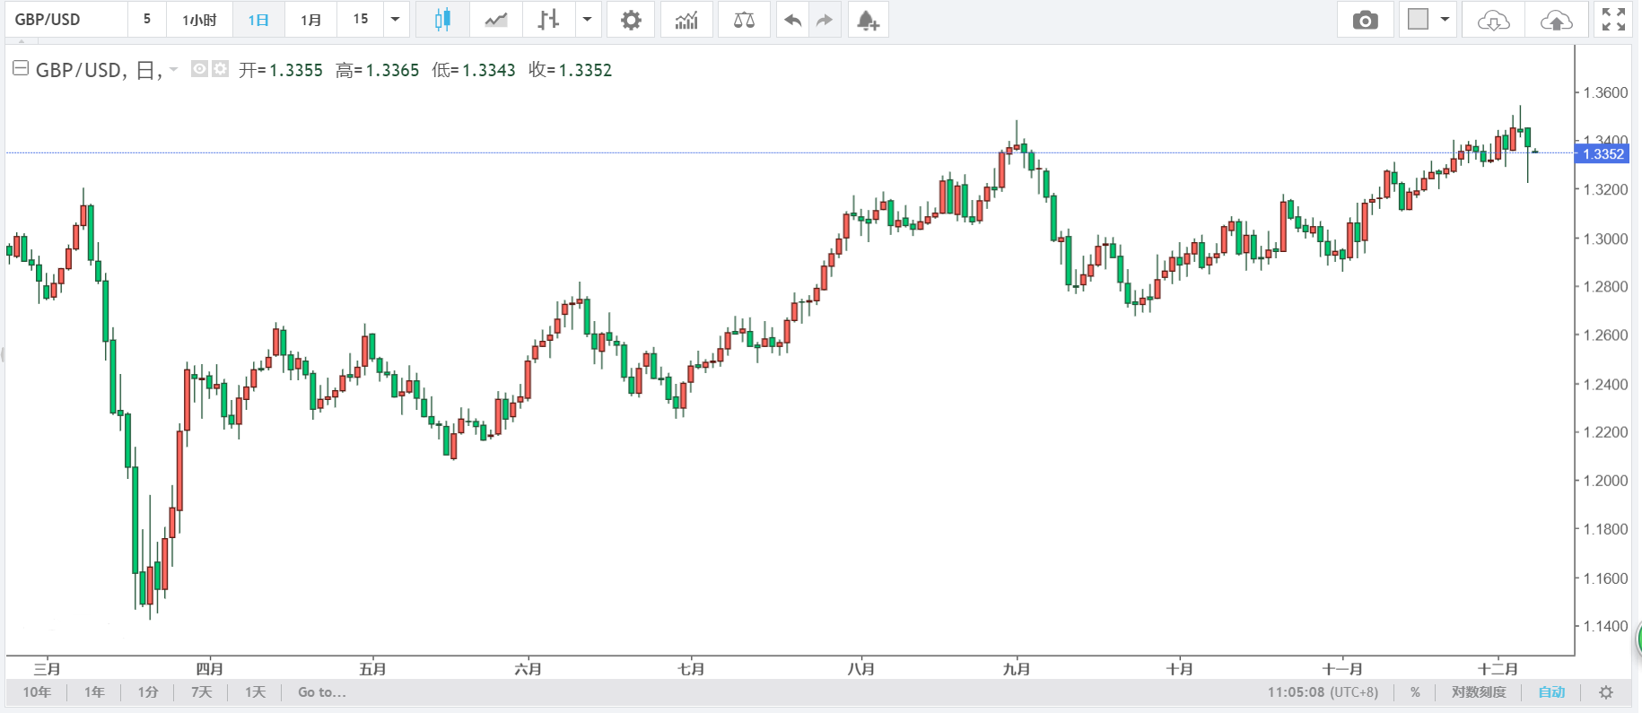This screenshot has height=713, width=1642.
Task: Enter fullscreen mode with the arrows icon
Action: pos(1613,20)
